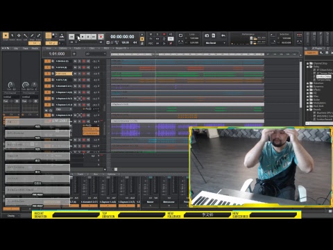
Task: Toggle global Mute in Mix module
Action: [x=151, y=34]
